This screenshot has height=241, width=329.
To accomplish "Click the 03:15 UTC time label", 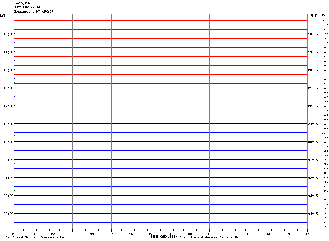I will [313, 196].
